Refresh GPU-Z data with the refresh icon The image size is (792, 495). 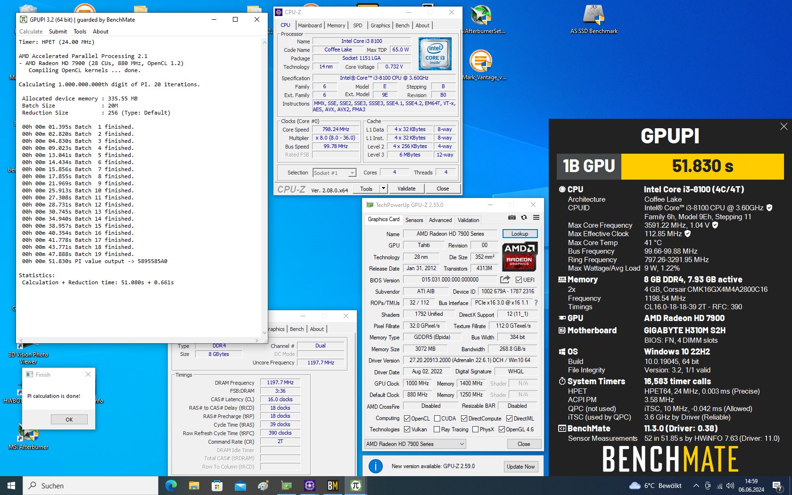pos(524,217)
